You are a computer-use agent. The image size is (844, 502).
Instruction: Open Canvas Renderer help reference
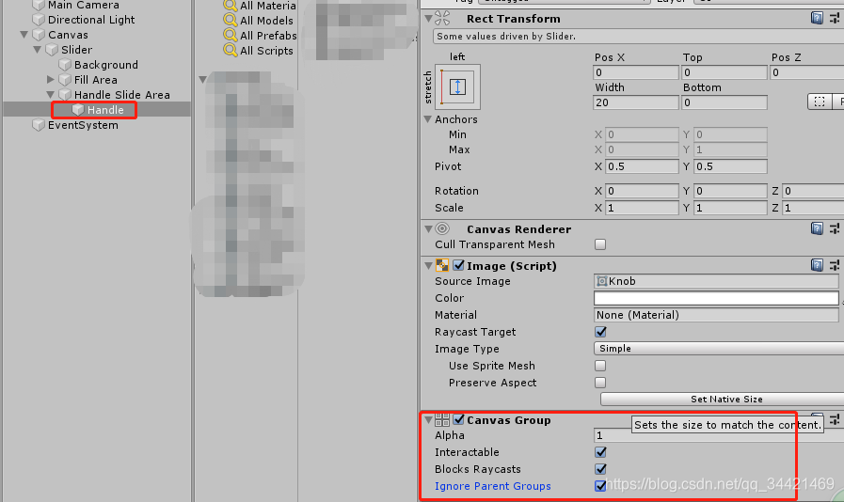(x=817, y=228)
